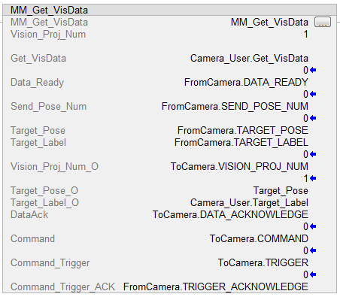Select the Camera_User.Get_VisData tag operand
The image size is (340, 297).
click(249, 58)
